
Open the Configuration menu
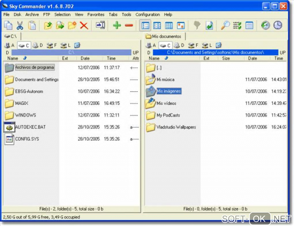point(148,15)
